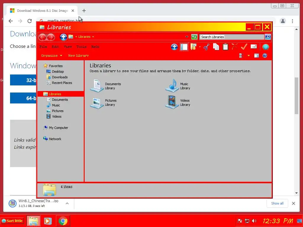Expand the arrow after Libraries in address bar

point(93,37)
